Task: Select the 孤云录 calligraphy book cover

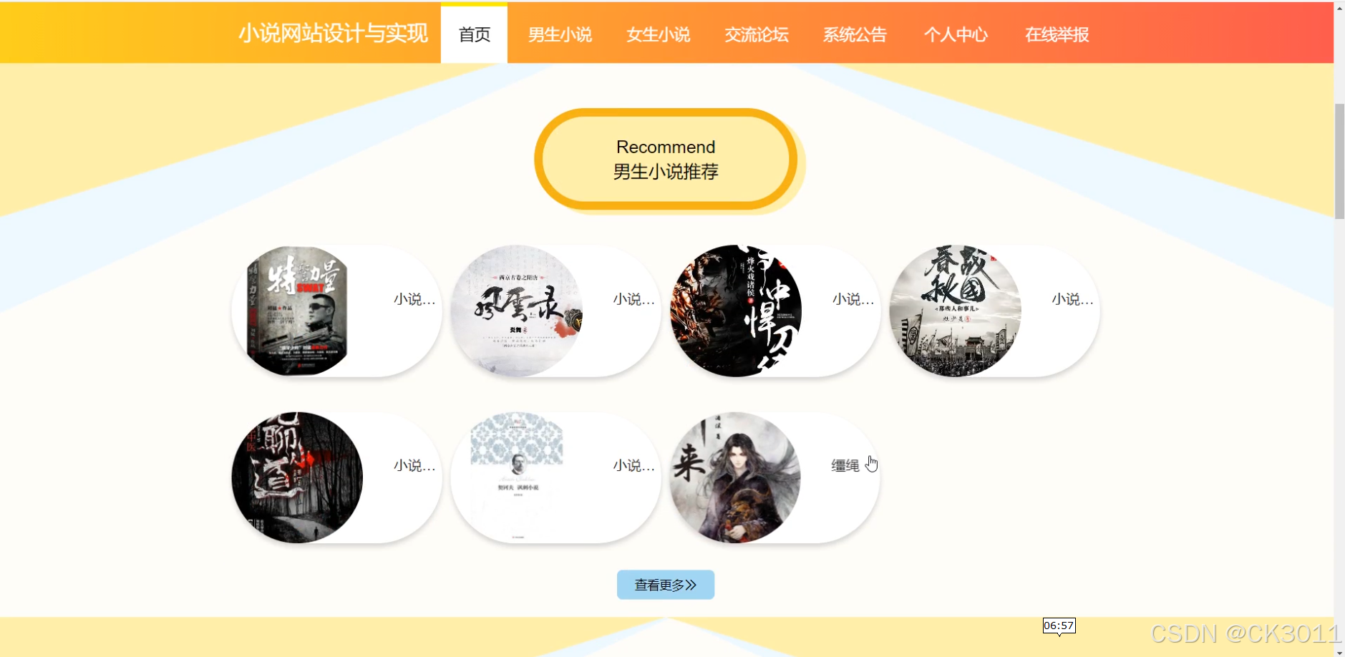Action: [x=516, y=311]
